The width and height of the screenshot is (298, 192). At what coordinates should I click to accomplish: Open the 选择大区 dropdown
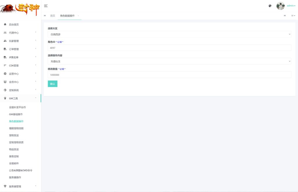click(169, 34)
